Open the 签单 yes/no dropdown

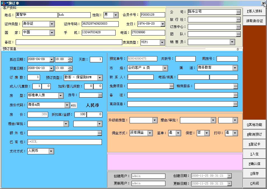[178, 133]
